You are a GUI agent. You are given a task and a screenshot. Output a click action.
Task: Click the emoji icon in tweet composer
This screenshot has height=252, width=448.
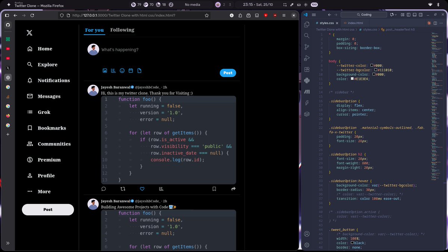[x=122, y=71]
